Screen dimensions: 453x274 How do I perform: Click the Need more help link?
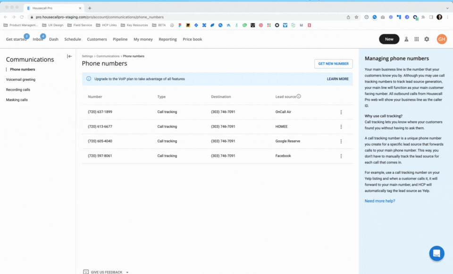380,201
